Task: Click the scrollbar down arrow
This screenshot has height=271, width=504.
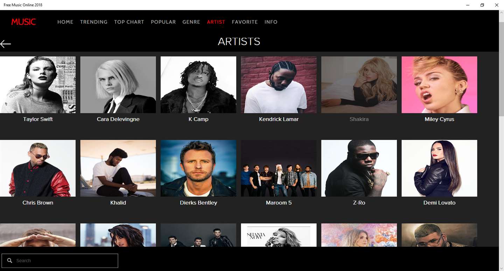Action: click(x=501, y=268)
